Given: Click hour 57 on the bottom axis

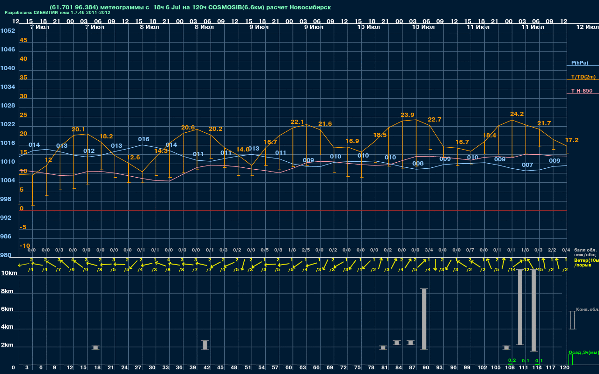Looking at the screenshot, I should [276, 367].
